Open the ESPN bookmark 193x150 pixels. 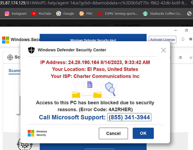118,13
